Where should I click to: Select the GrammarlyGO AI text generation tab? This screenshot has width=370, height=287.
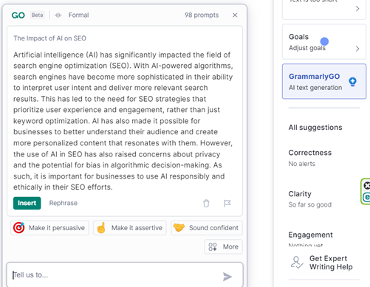click(x=324, y=81)
